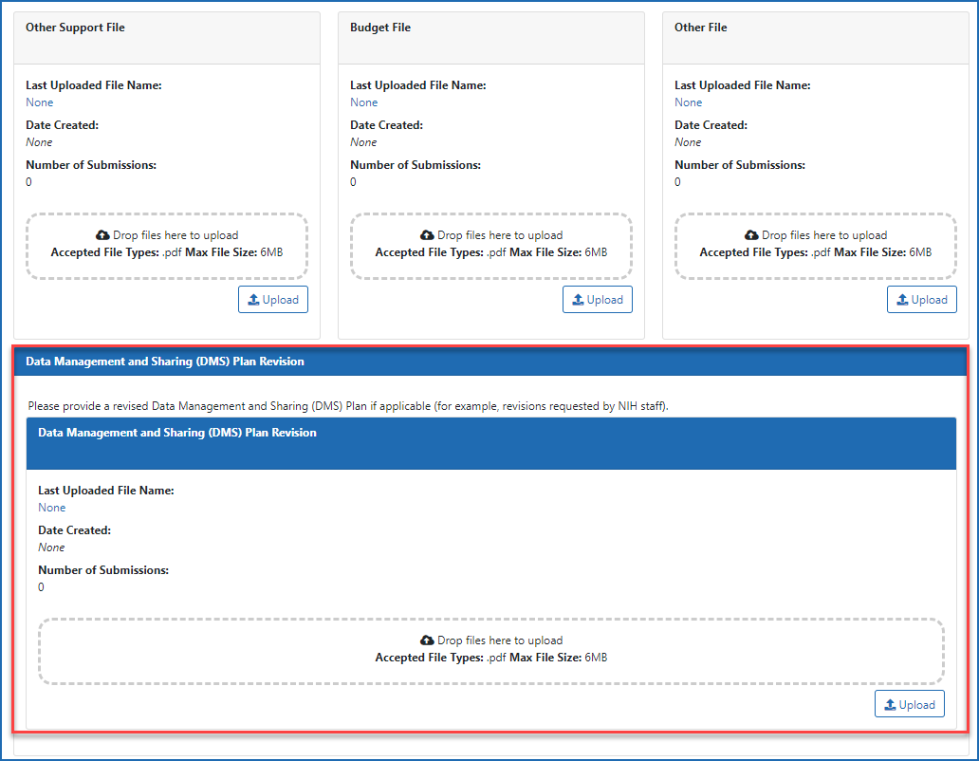Click cloud upload icon in DMS Plan Revision
The height and width of the screenshot is (761, 979).
pyautogui.click(x=427, y=640)
